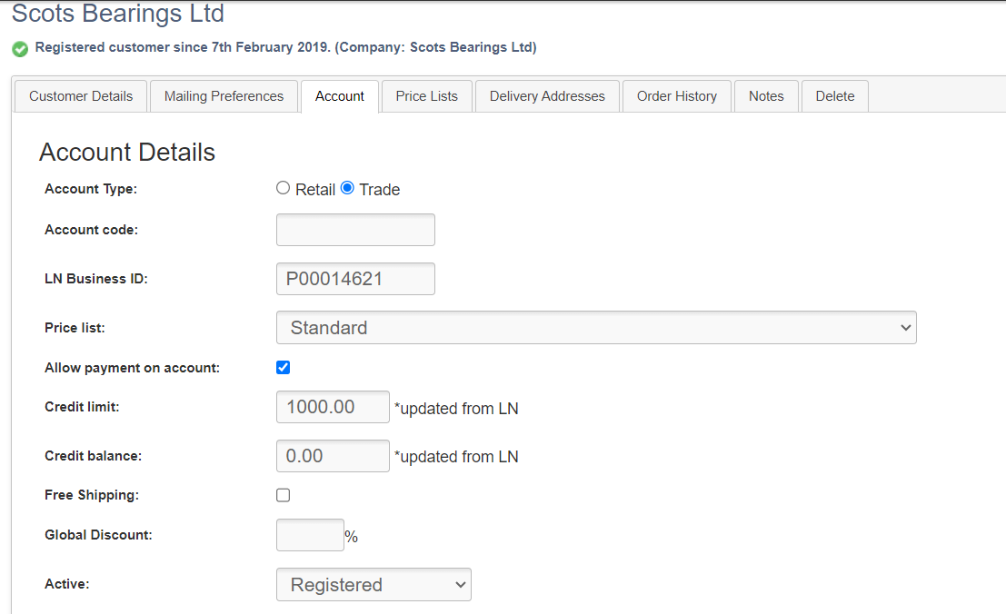Image resolution: width=1006 pixels, height=614 pixels.
Task: Click the Delete tab
Action: pyautogui.click(x=834, y=96)
